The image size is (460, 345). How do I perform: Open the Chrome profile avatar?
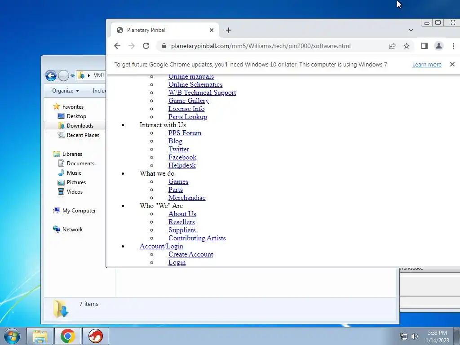439,46
